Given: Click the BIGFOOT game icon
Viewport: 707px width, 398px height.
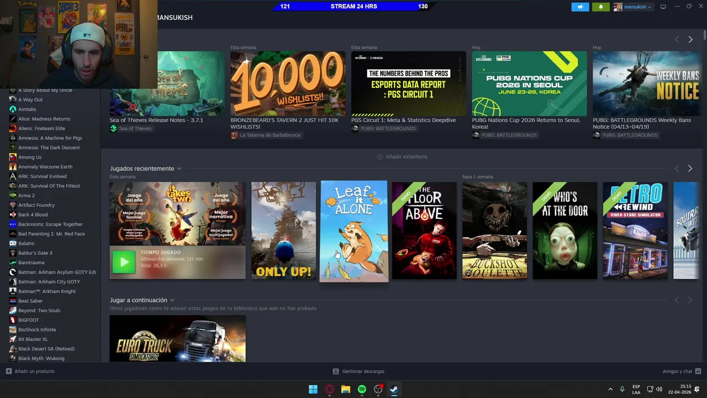Looking at the screenshot, I should point(13,320).
